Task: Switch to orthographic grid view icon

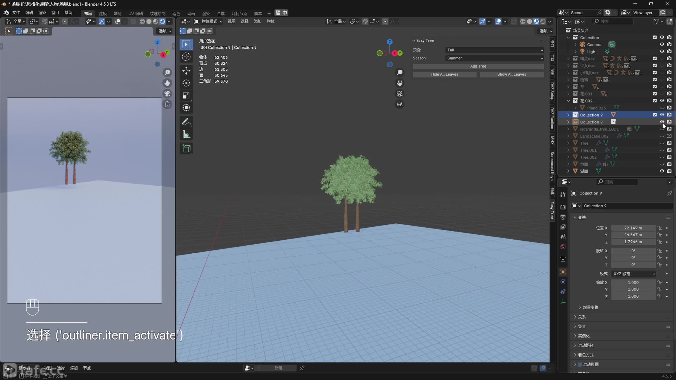Action: 400,104
